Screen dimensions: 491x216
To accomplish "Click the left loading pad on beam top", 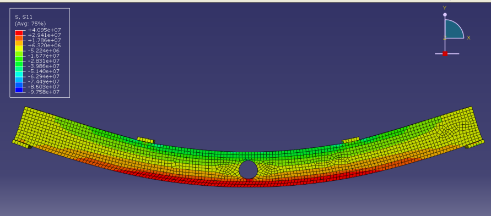I will pos(146,140).
